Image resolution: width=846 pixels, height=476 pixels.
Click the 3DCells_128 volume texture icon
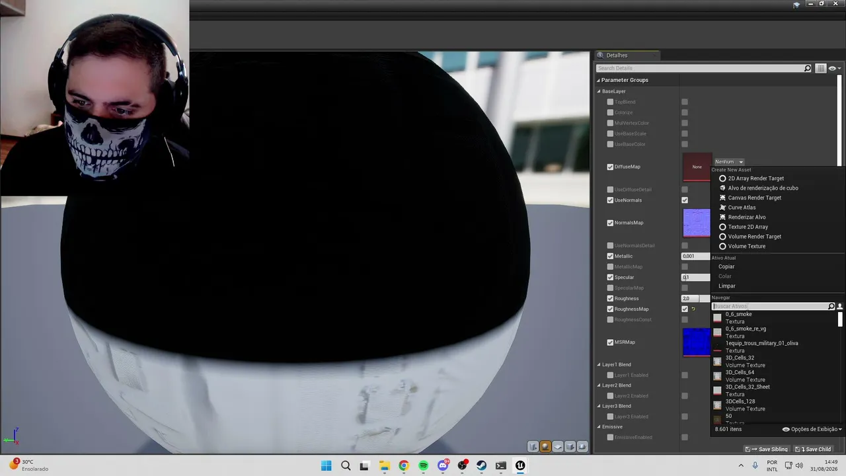(717, 405)
